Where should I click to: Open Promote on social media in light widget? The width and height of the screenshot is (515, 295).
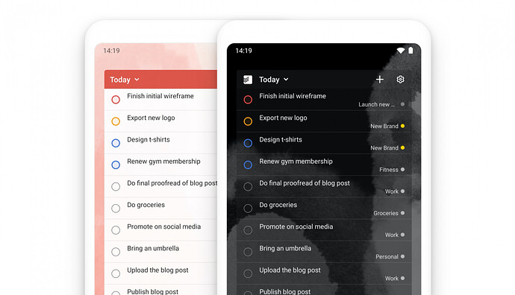(x=164, y=226)
